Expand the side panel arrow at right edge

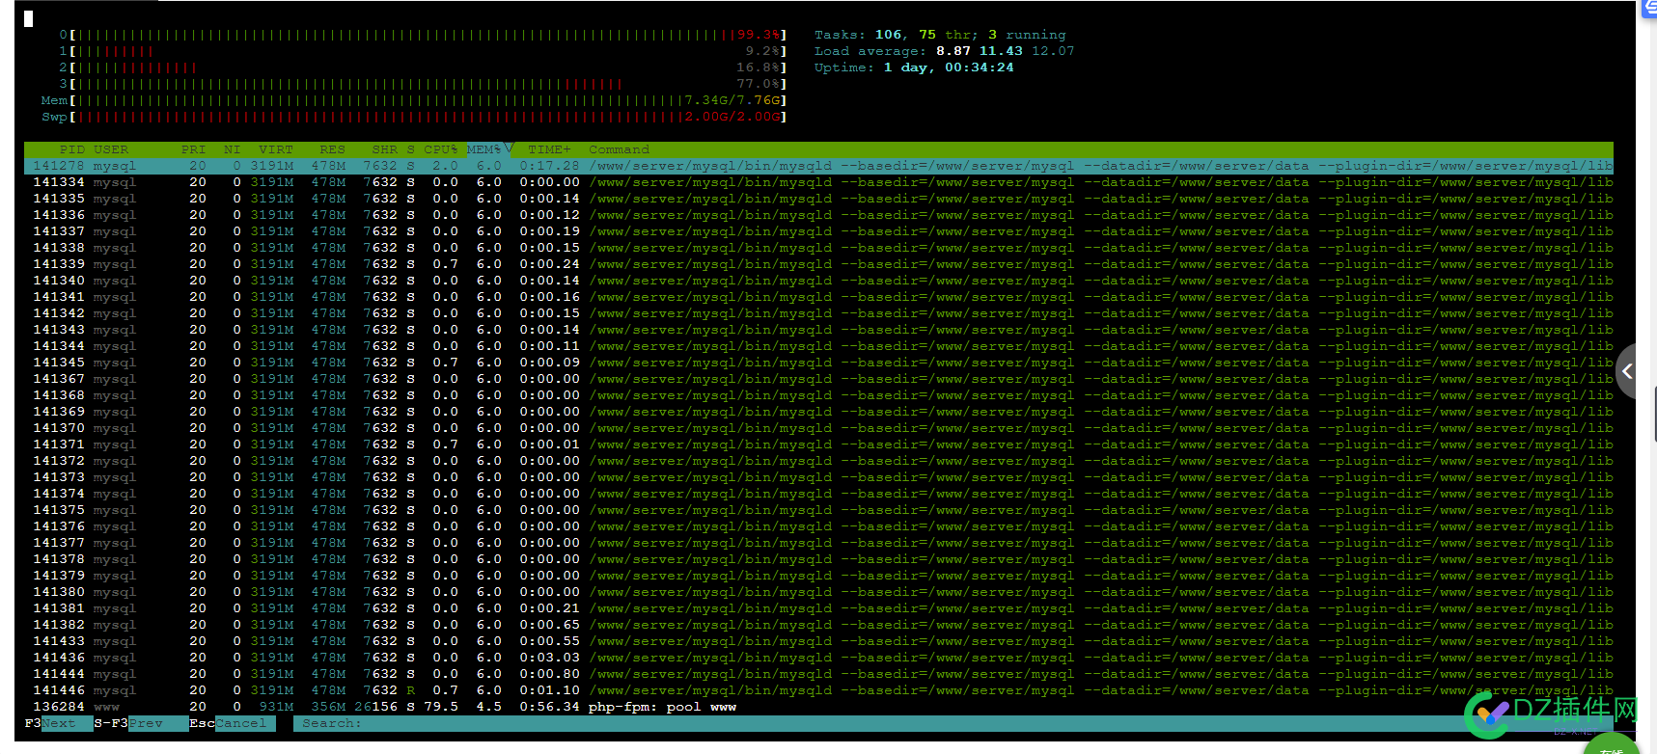(x=1627, y=371)
